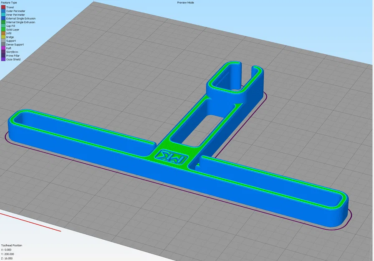Click the 'Raft' legend label
The width and height of the screenshot is (374, 261).
(x=9, y=48)
